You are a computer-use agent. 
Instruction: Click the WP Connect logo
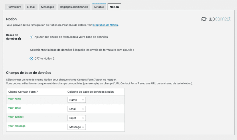[215, 19]
